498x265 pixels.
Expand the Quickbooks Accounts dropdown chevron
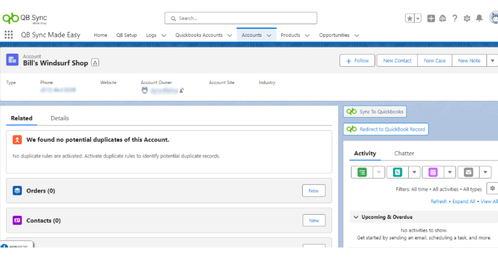230,35
